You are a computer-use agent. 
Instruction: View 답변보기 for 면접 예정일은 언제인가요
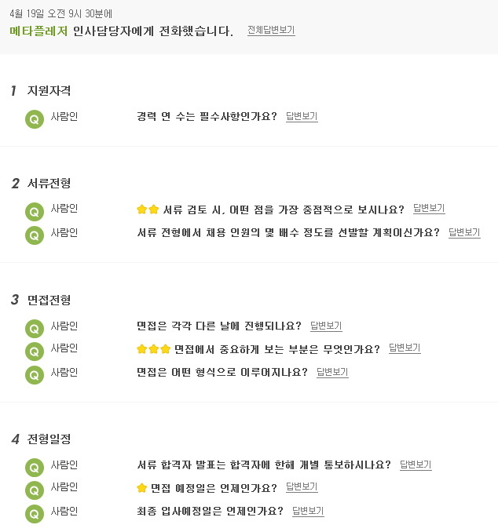click(302, 486)
